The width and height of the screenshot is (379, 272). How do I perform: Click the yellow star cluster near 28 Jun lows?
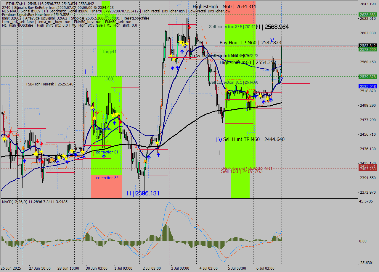pyautogui.click(x=63, y=157)
